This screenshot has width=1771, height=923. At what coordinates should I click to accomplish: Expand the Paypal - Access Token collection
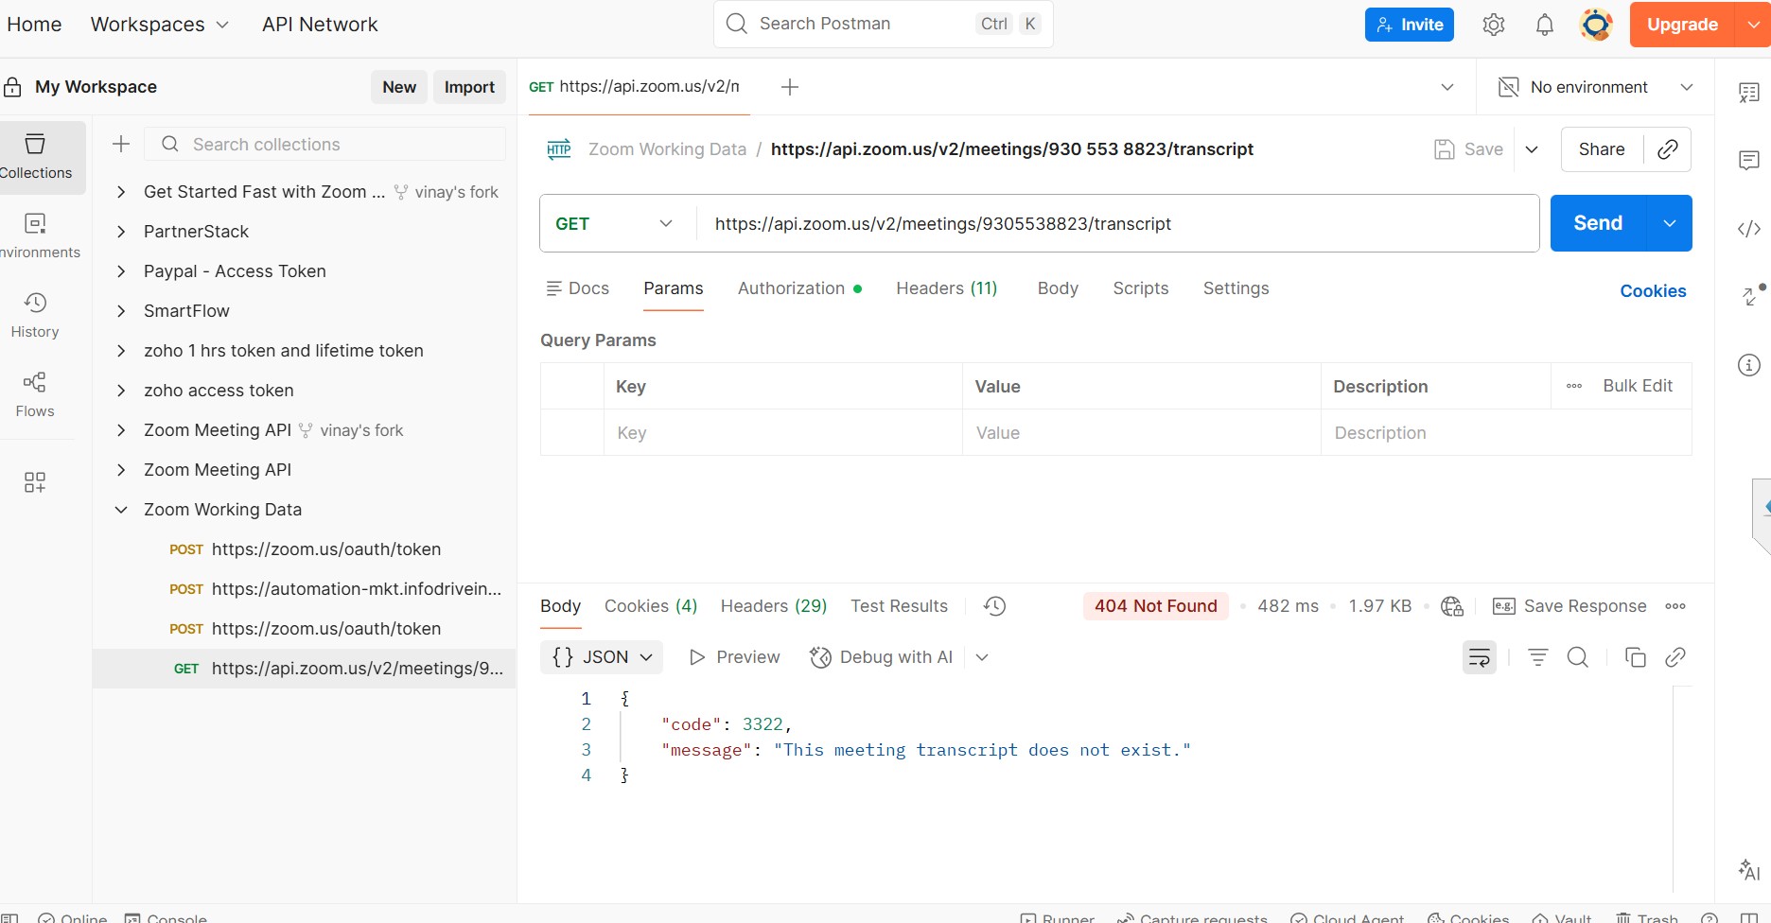121,271
